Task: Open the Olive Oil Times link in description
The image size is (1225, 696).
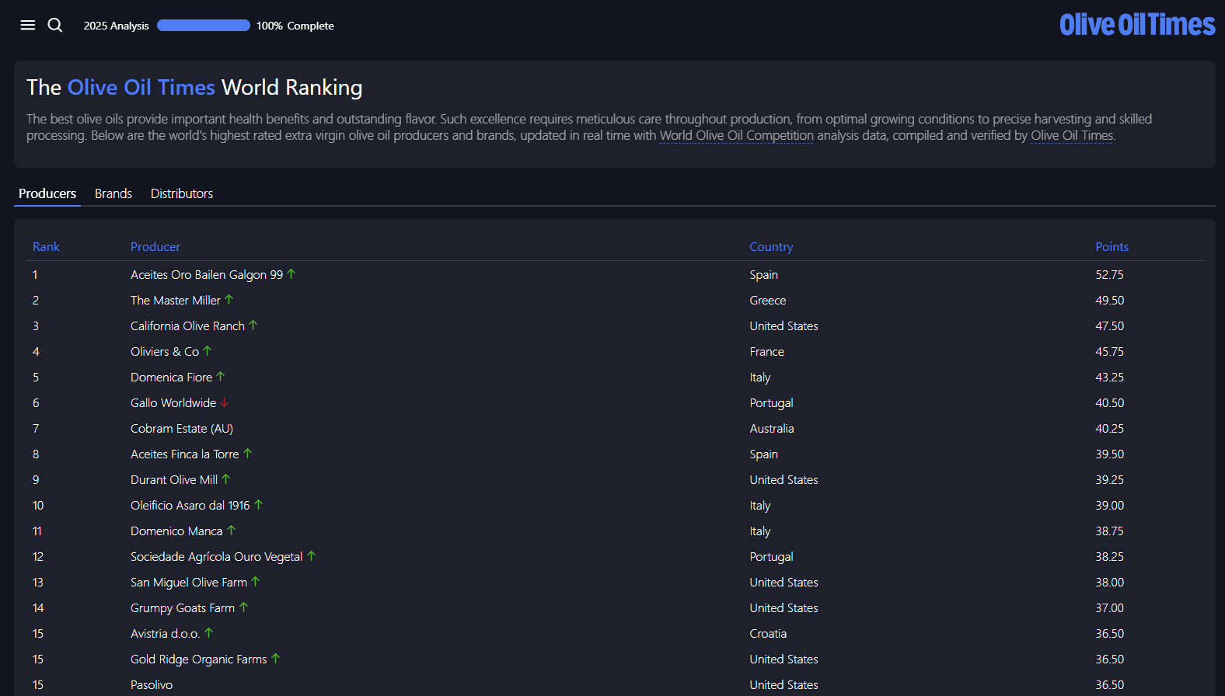Action: tap(1072, 136)
